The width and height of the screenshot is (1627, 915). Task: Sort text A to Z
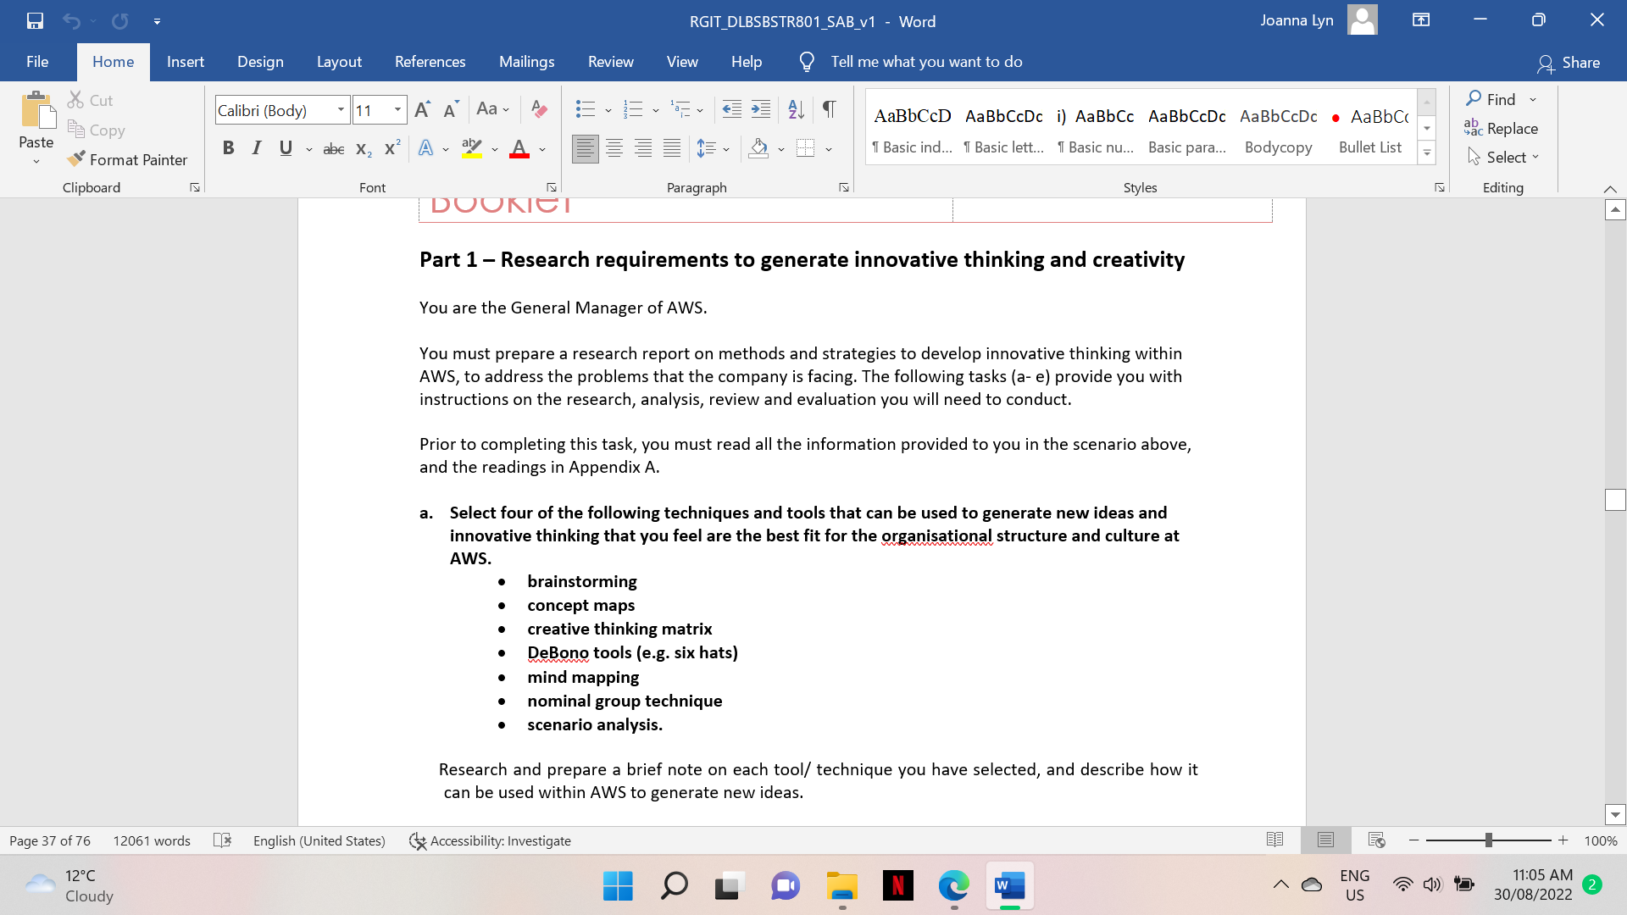click(x=796, y=108)
